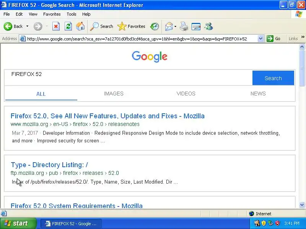The height and width of the screenshot is (229, 306).
Task: Open the Edit menu
Action: point(19,14)
